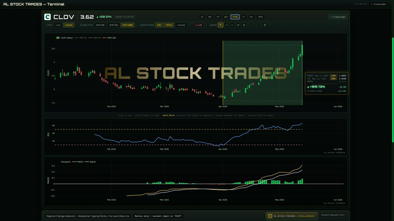
Task: Click the YEAR TO DATE label
Action: click(124, 17)
